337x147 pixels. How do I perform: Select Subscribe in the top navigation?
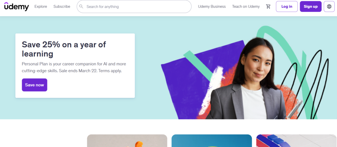coord(62,7)
